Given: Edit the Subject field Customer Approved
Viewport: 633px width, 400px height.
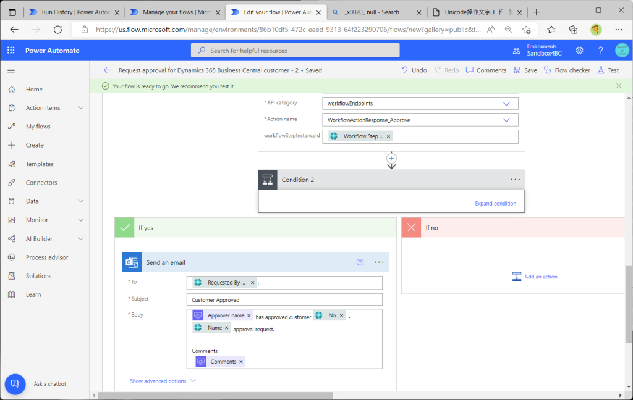Looking at the screenshot, I should pos(284,299).
